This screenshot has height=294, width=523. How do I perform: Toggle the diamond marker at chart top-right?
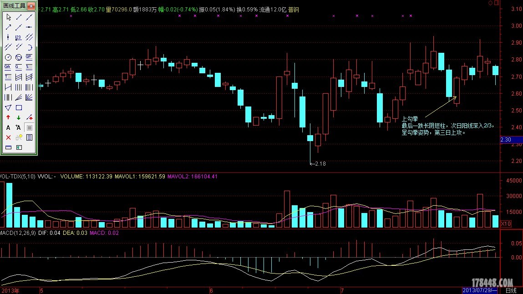(490, 3)
